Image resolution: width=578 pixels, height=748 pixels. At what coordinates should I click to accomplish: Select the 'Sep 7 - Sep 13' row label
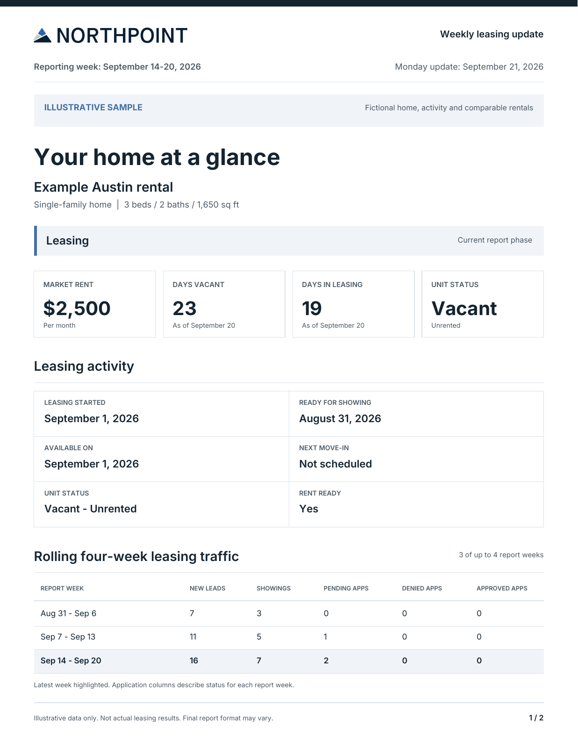pyautogui.click(x=68, y=637)
